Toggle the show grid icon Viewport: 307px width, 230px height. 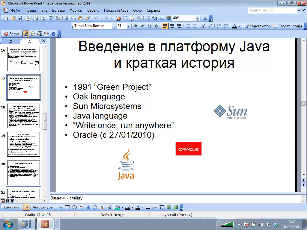point(162,18)
